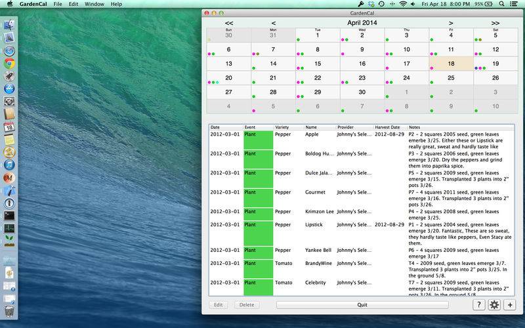The height and width of the screenshot is (328, 525).
Task: Sort table by Name column header
Action: (320, 127)
